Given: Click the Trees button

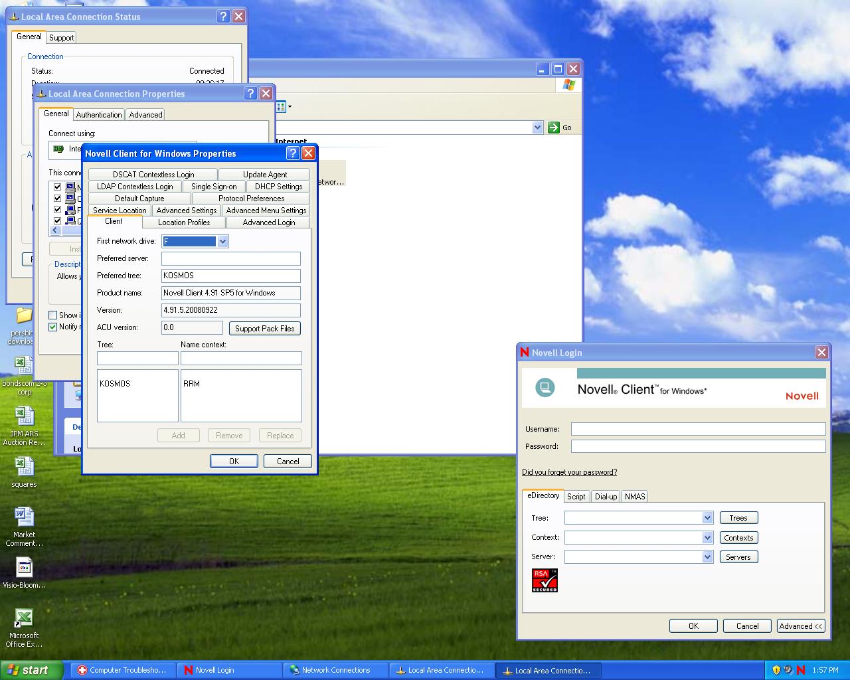Looking at the screenshot, I should pyautogui.click(x=738, y=518).
